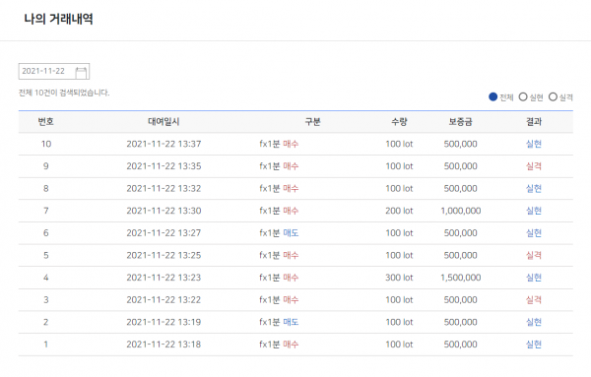
Task: Click the 300 lot quantity cell
Action: 399,278
